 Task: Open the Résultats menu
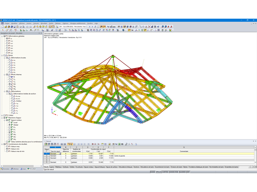[x=44, y=24]
